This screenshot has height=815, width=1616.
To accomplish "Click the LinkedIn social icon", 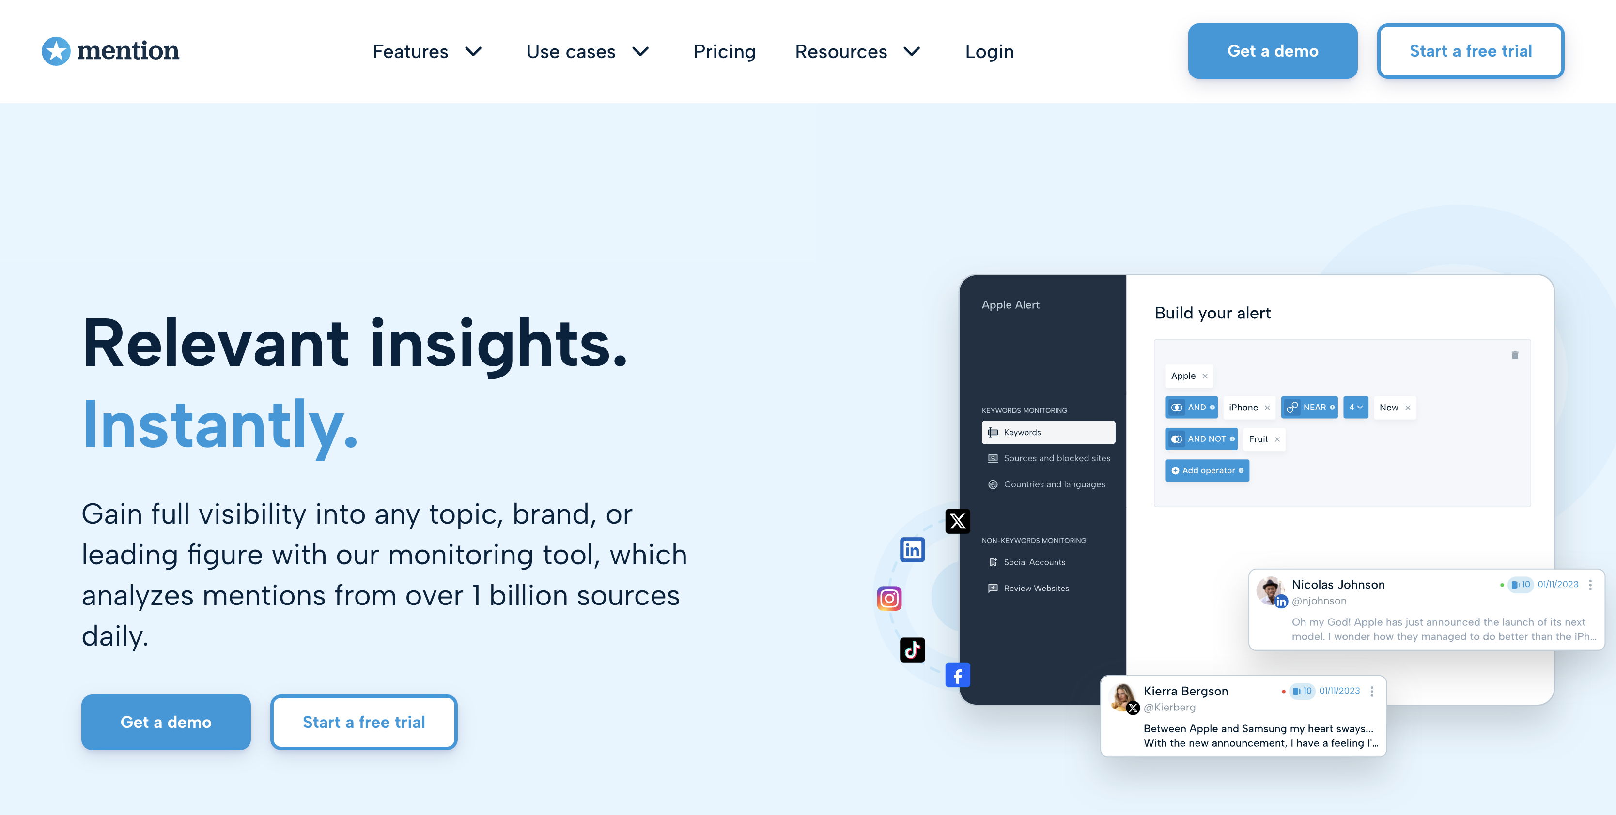I will [x=912, y=549].
